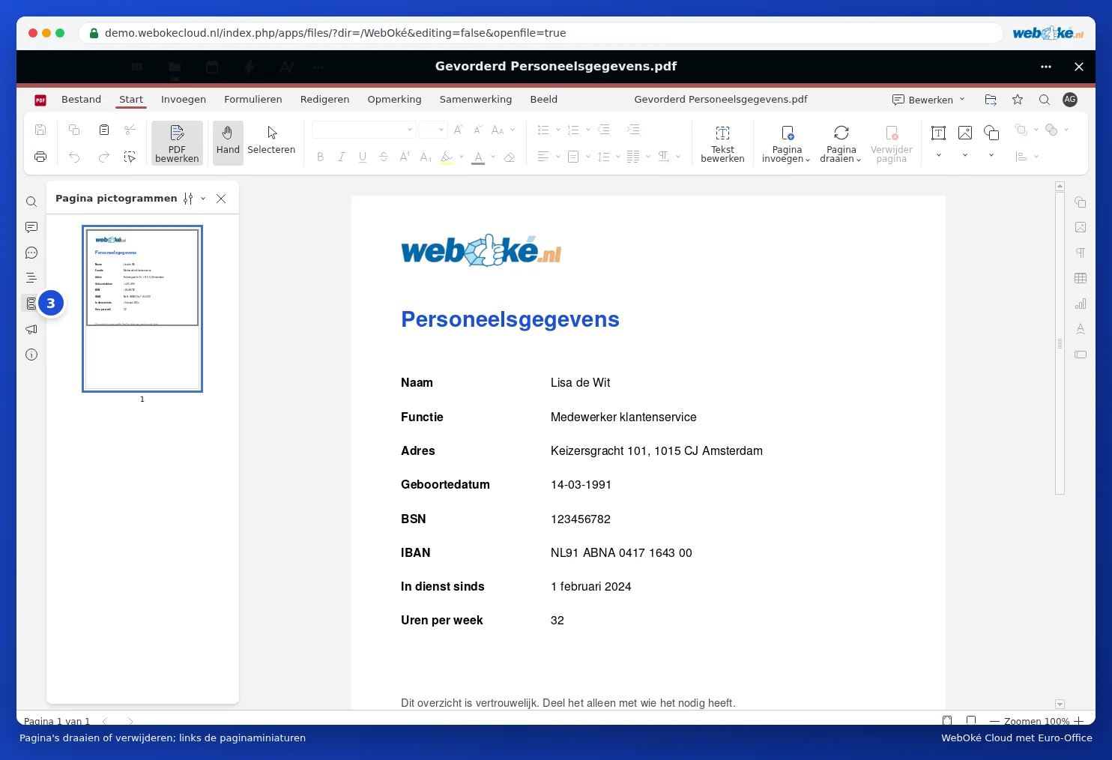The width and height of the screenshot is (1112, 760).
Task: Click the print icon in toolbar
Action: coord(40,157)
